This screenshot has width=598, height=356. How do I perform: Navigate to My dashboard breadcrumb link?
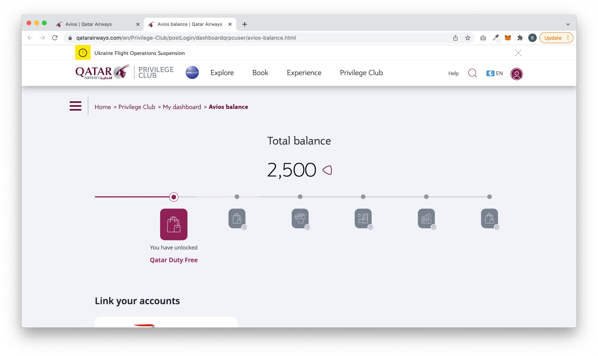pyautogui.click(x=182, y=107)
